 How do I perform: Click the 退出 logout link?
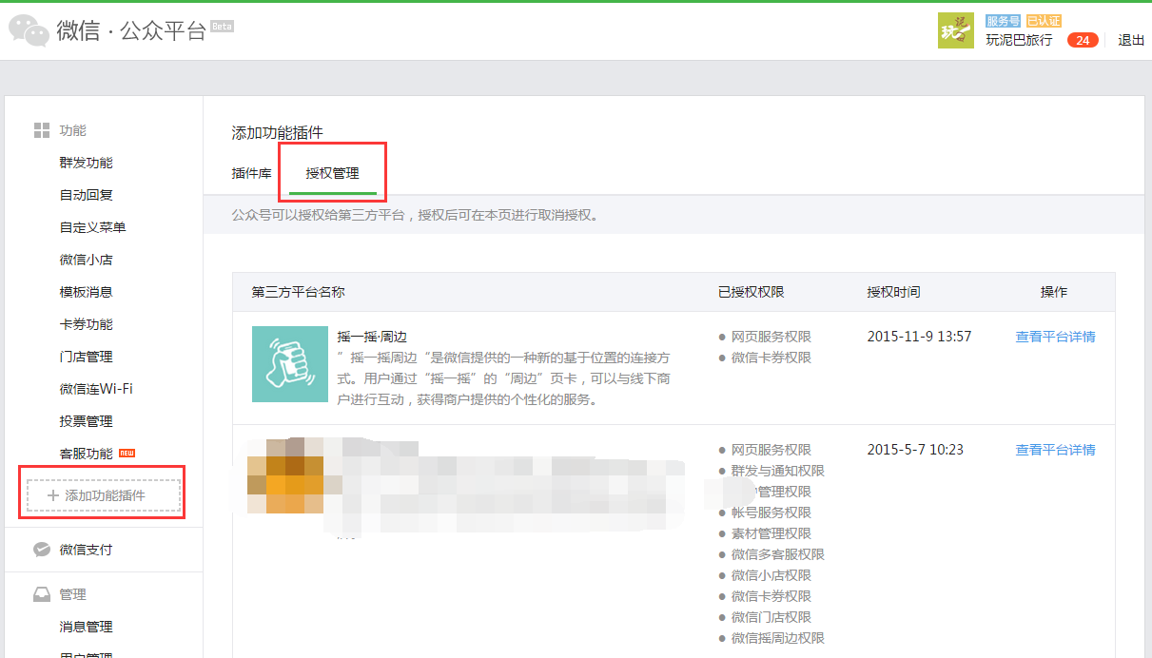[1131, 40]
